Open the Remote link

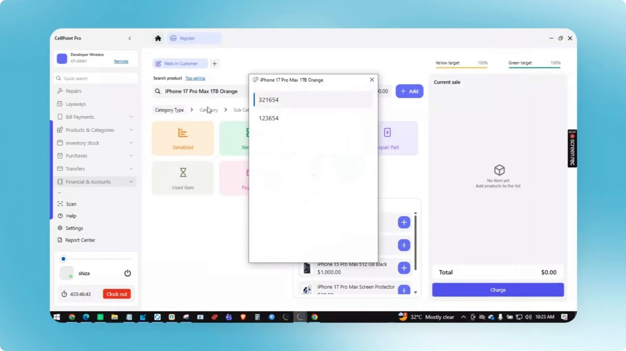121,61
